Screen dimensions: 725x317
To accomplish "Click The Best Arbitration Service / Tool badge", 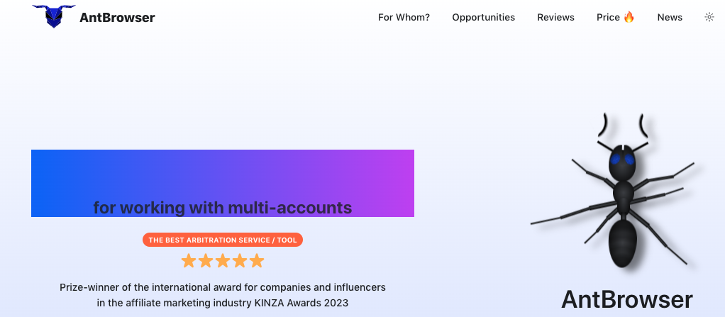I will pyautogui.click(x=223, y=240).
